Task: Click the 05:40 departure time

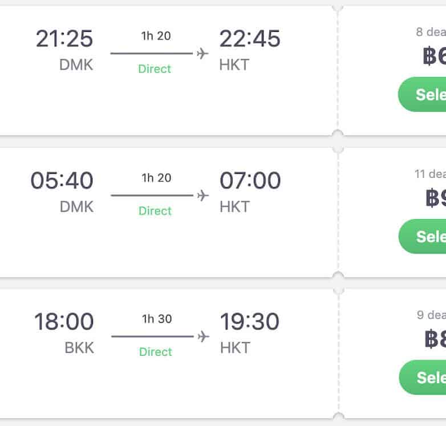Action: pos(62,181)
